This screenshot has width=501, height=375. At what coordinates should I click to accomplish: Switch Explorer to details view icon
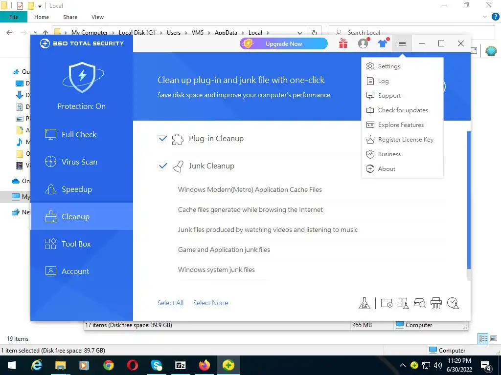[x=483, y=338]
